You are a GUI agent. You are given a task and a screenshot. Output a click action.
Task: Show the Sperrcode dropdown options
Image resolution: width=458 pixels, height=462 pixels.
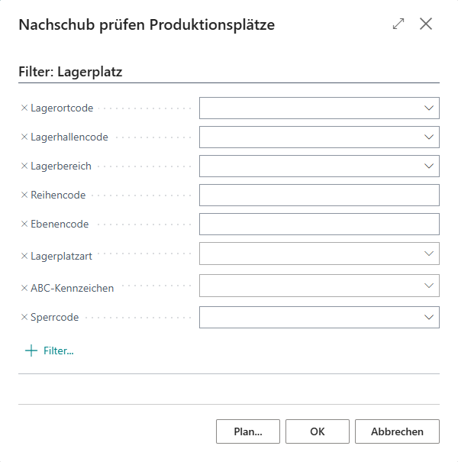(428, 317)
